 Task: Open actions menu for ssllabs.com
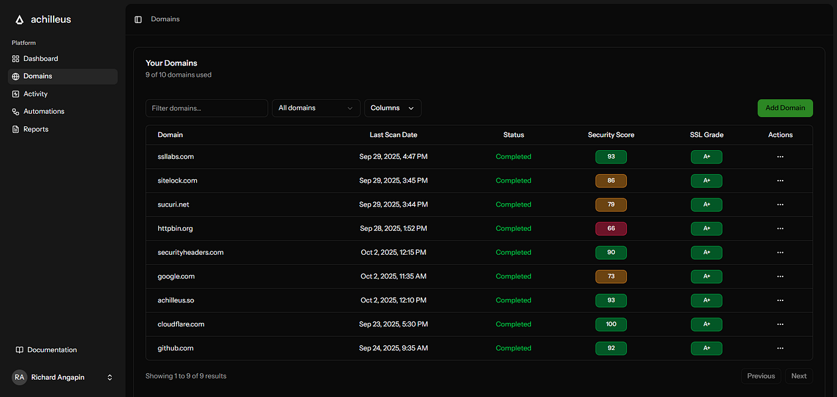(780, 157)
